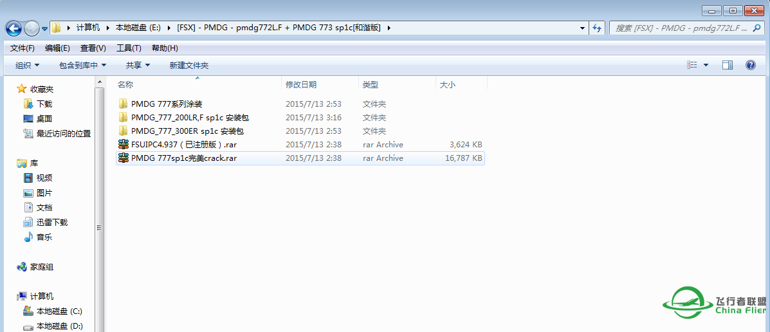This screenshot has height=332, width=770.
Task: Maximize the Explorer window
Action: [x=733, y=11]
